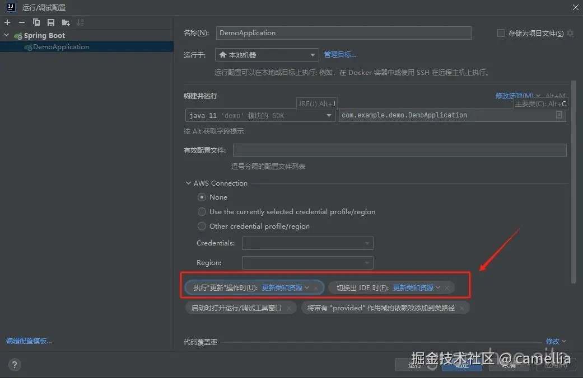
Task: Open the Credentials dropdown
Action: coord(307,243)
